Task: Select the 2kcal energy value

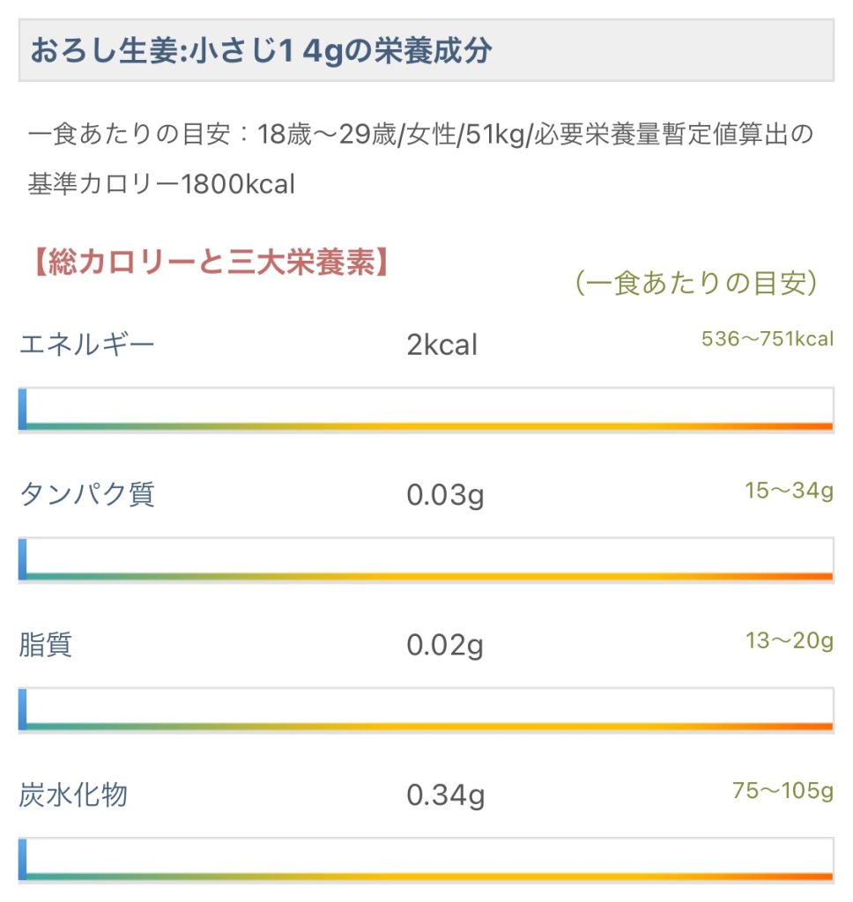Action: point(441,345)
